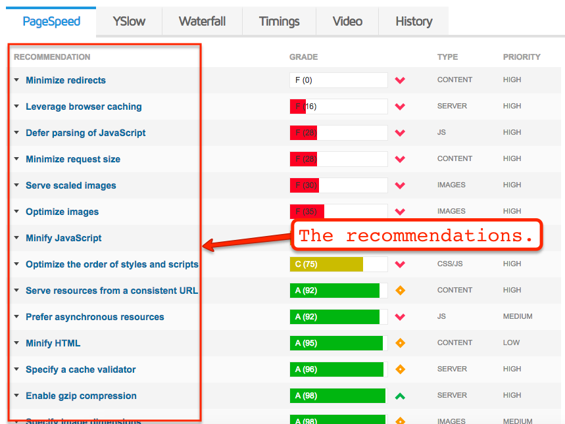Click the GRADE column header
The height and width of the screenshot is (424, 565).
[x=303, y=57]
